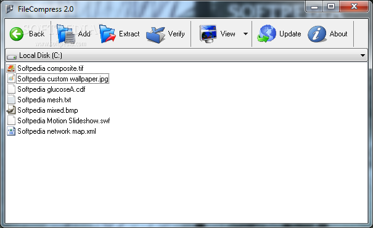373x228 pixels.
Task: Click the Verify box icon
Action: [155, 35]
